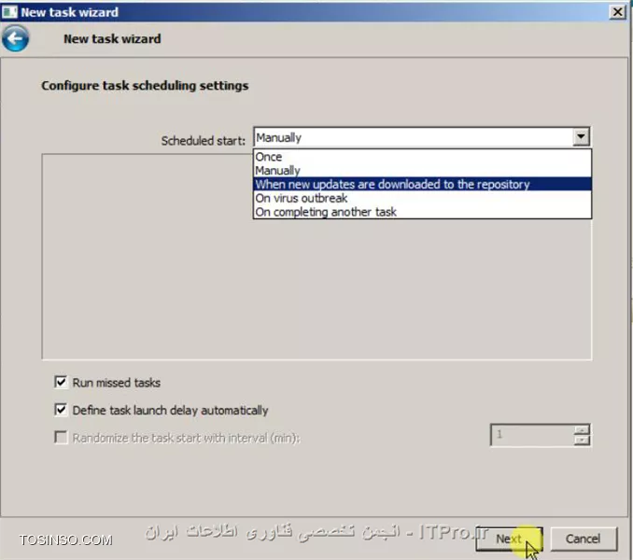Image resolution: width=633 pixels, height=560 pixels.
Task: Uncheck Define task launch delay automatically
Action: point(61,410)
